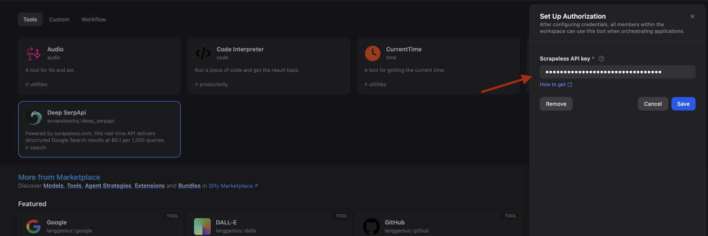Click the Cancel button
Image resolution: width=708 pixels, height=236 pixels.
pyautogui.click(x=653, y=104)
